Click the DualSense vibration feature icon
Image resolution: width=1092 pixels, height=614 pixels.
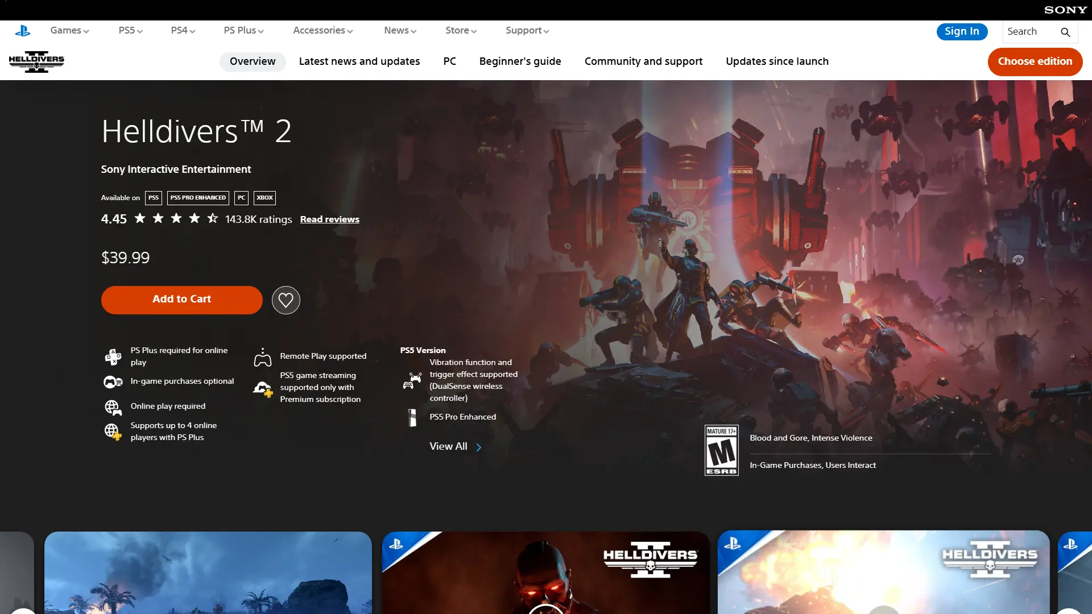412,380
